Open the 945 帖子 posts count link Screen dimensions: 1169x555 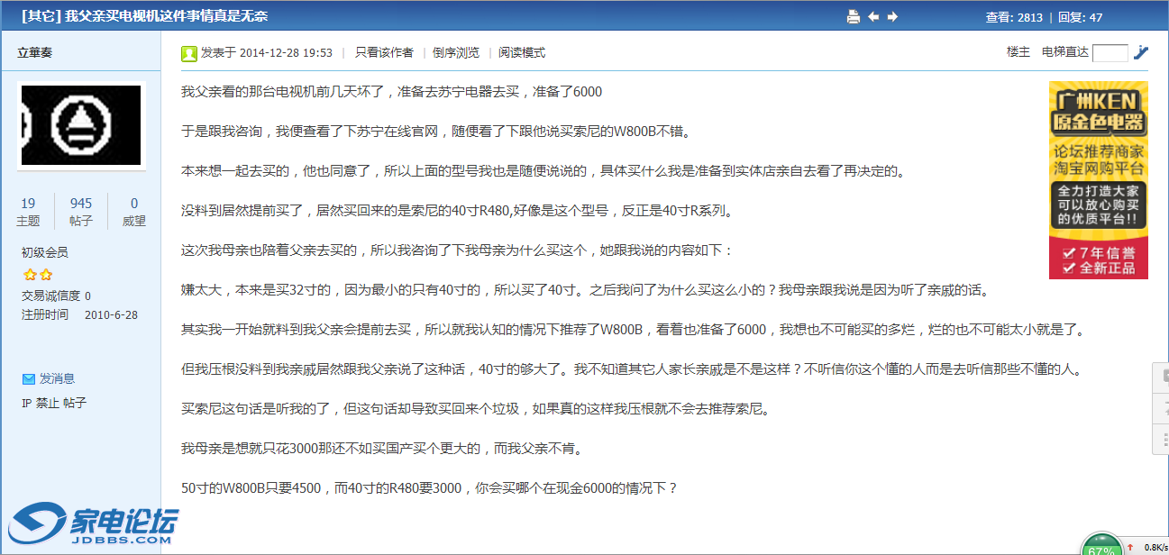coord(81,212)
